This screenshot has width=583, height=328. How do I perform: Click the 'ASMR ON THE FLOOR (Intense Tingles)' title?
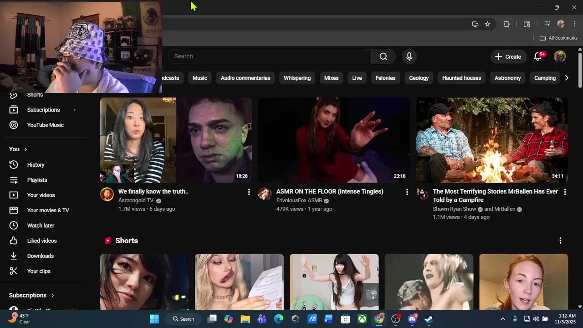330,191
